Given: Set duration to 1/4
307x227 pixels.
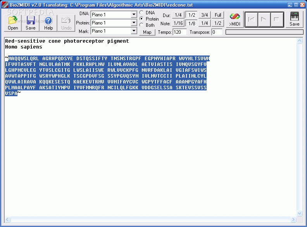Looking at the screenshot, I should [x=178, y=15].
